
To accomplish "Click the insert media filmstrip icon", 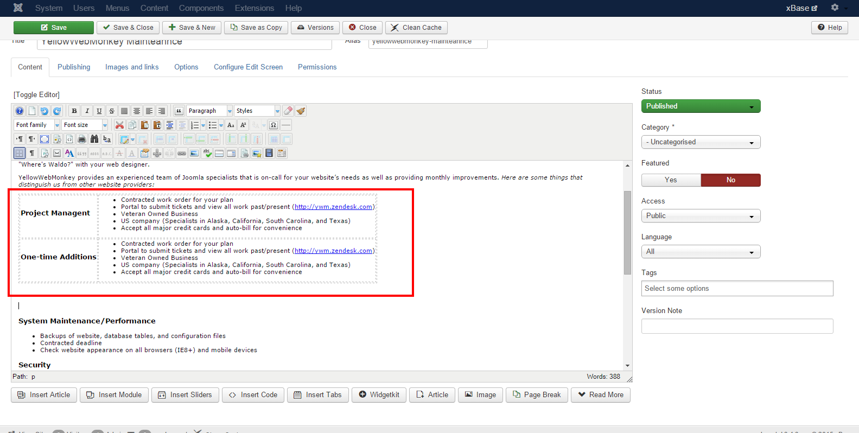I will [x=269, y=153].
